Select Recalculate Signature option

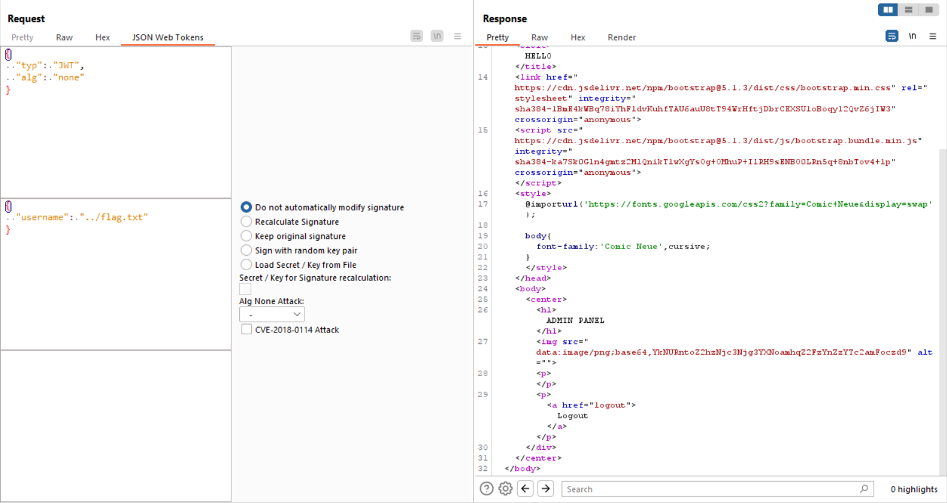(246, 222)
